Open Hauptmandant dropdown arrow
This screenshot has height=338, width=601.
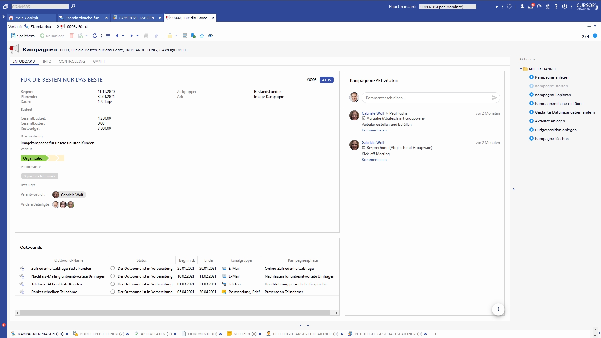tap(496, 7)
